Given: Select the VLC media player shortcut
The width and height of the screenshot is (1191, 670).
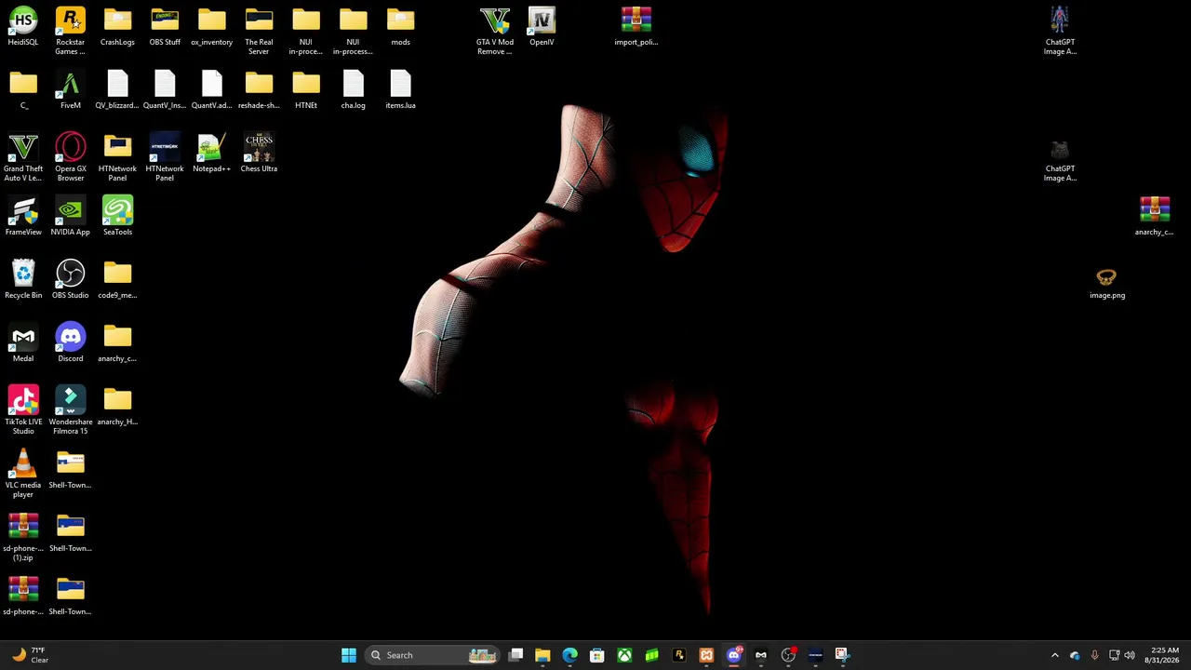Looking at the screenshot, I should pos(23,474).
